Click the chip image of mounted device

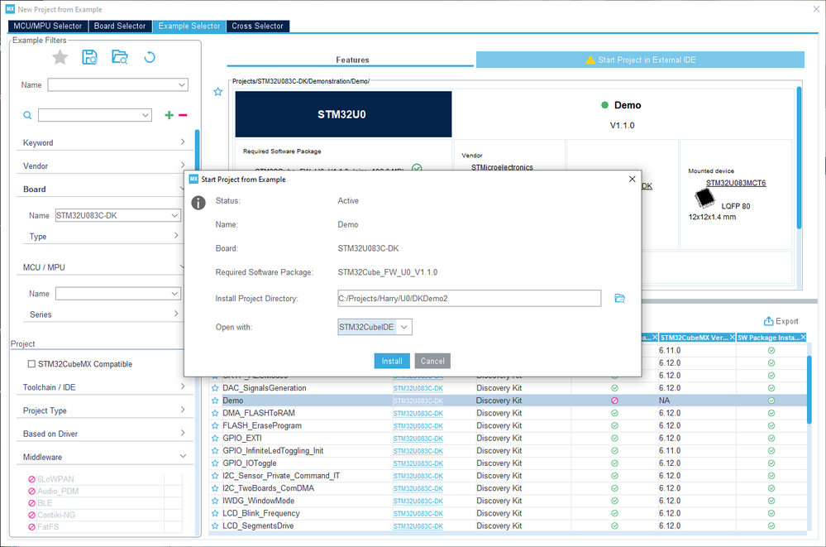click(704, 199)
